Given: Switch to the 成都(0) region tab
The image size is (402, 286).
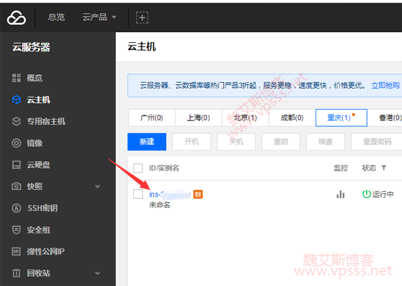Looking at the screenshot, I should [x=292, y=118].
